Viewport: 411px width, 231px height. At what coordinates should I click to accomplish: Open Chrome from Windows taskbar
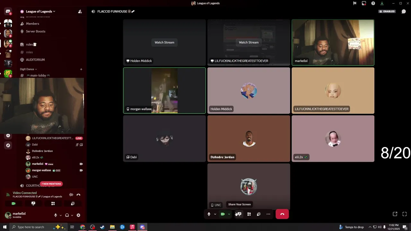click(83, 227)
